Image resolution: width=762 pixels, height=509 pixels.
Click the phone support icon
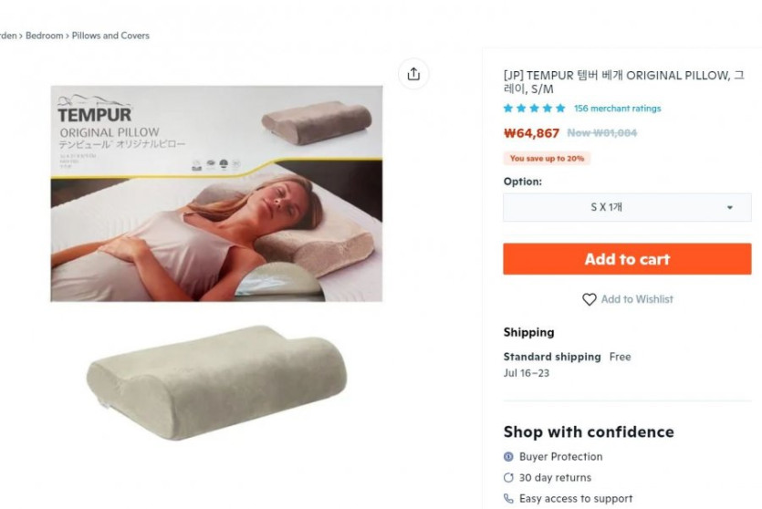[x=508, y=498]
